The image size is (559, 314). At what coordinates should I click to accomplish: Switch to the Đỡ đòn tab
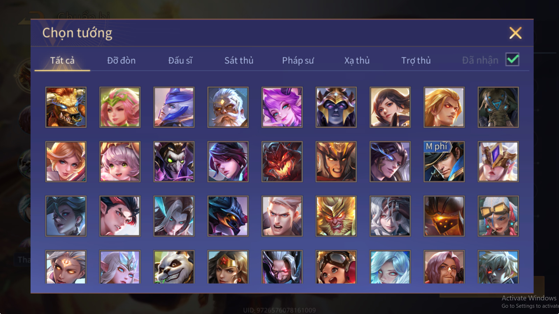[x=121, y=60]
